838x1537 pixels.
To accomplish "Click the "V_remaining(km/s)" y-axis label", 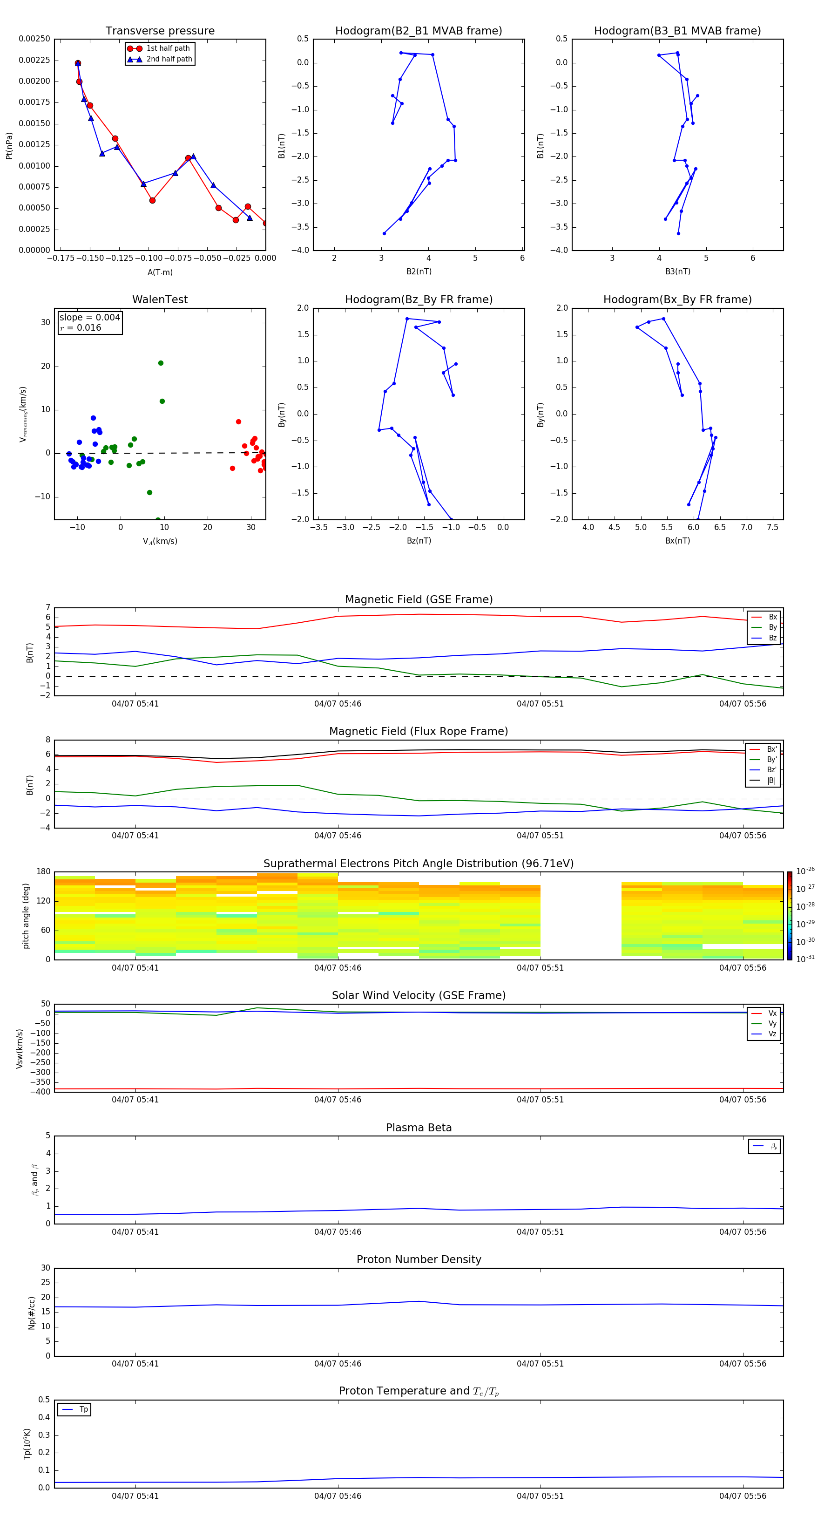I will [x=23, y=414].
